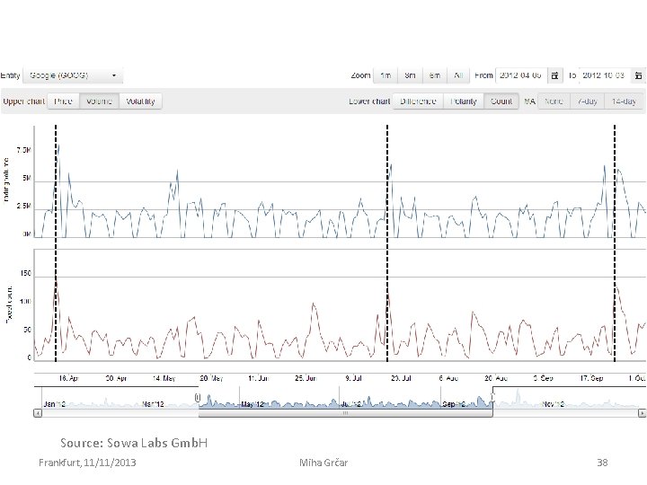The height and width of the screenshot is (485, 647).
Task: Switch upper chart to Price
Action: 64,101
